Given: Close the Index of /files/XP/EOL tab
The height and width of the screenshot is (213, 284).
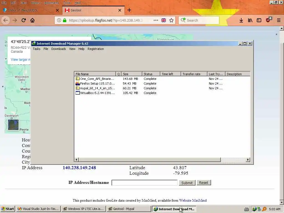Looking at the screenshot, I should point(57,10).
